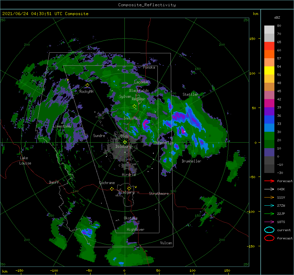Click the Airdrie label
The height and width of the screenshot is (275, 294).
click(x=129, y=175)
